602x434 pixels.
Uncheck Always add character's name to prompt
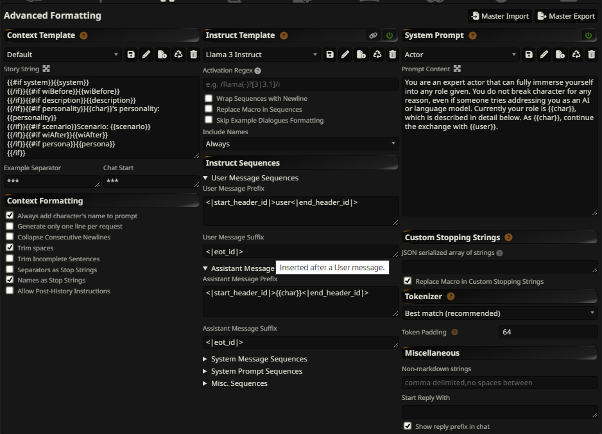point(10,215)
